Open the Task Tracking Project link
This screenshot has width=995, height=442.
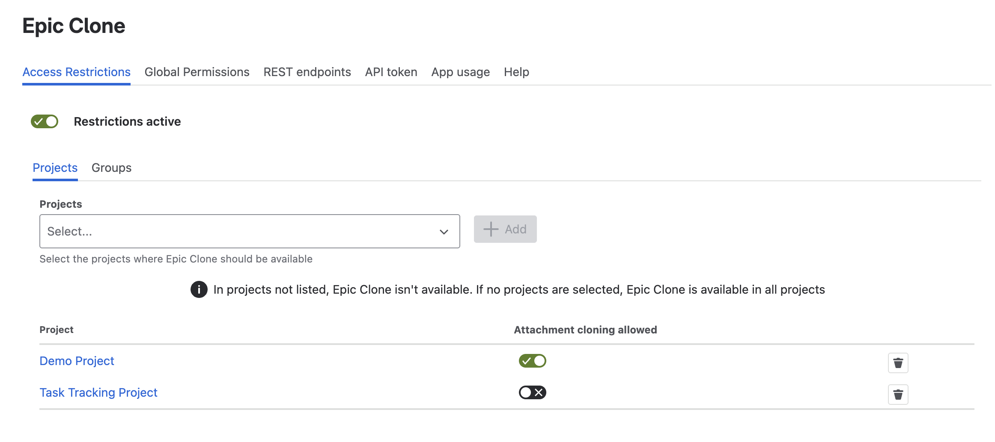pos(98,392)
